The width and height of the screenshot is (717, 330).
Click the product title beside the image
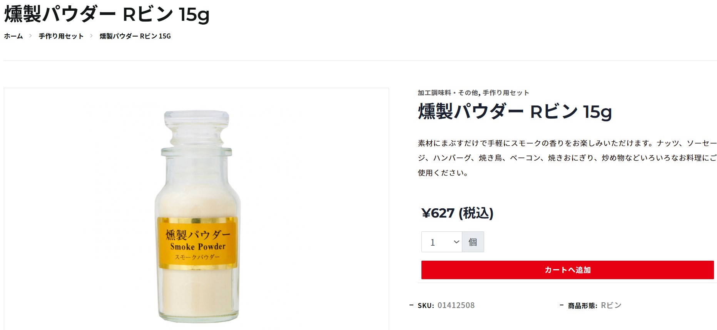pos(515,112)
